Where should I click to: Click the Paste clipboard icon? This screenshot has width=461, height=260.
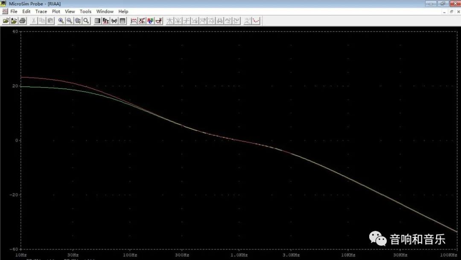[50, 21]
